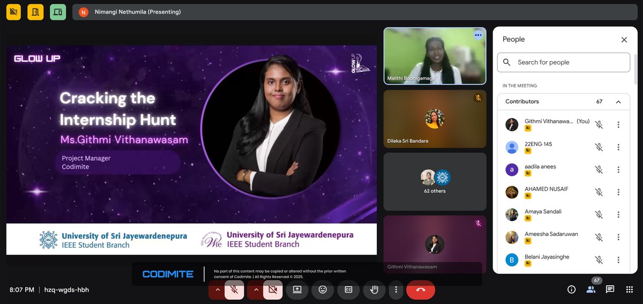
Task: Click meeting code hzq-wgds-hbh
Action: [x=66, y=290]
